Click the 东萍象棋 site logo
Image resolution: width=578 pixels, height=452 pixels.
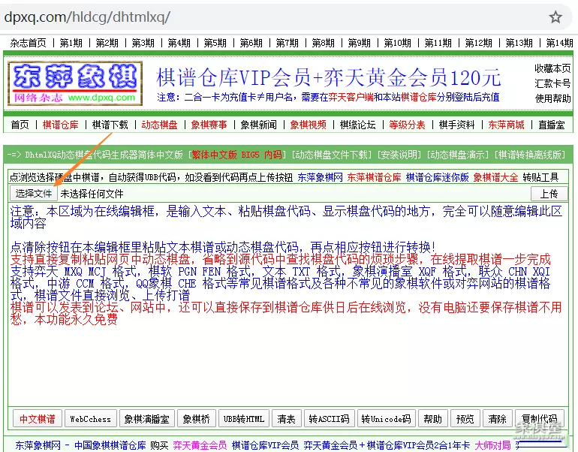(x=74, y=83)
